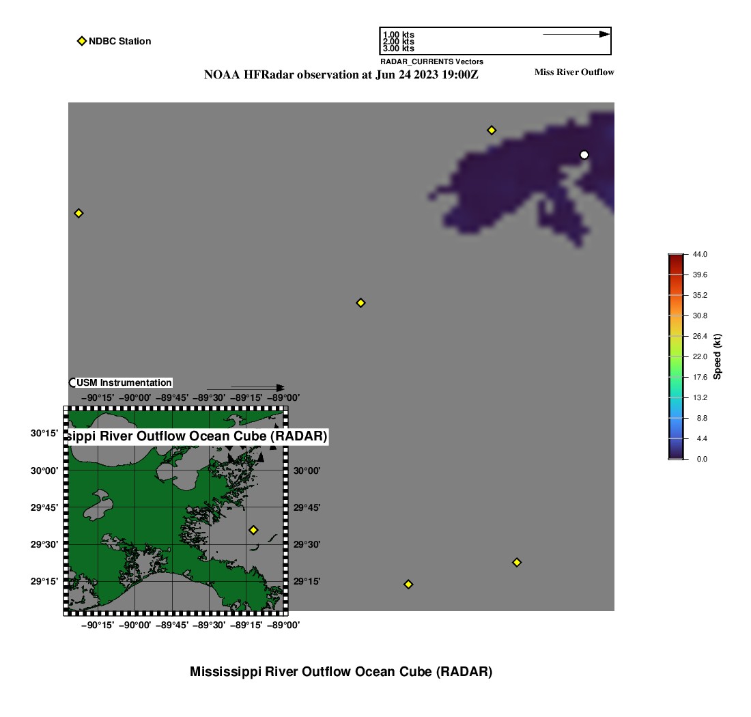Click the 'USM Instrumentation' legend text
Viewport: 751px width, 717px height.
pos(124,382)
